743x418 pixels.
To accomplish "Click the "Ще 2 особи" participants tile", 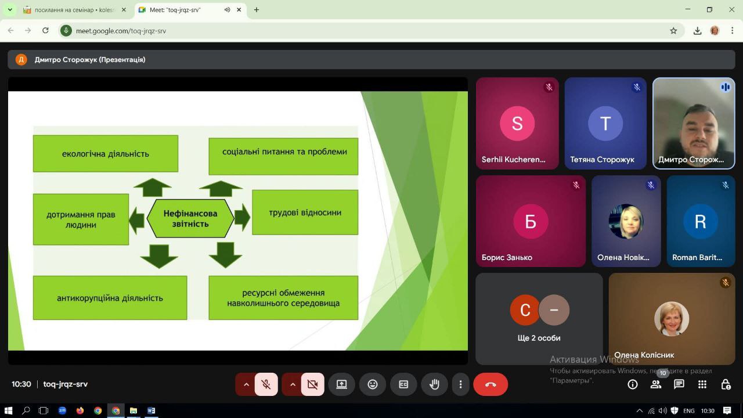I will pyautogui.click(x=539, y=319).
